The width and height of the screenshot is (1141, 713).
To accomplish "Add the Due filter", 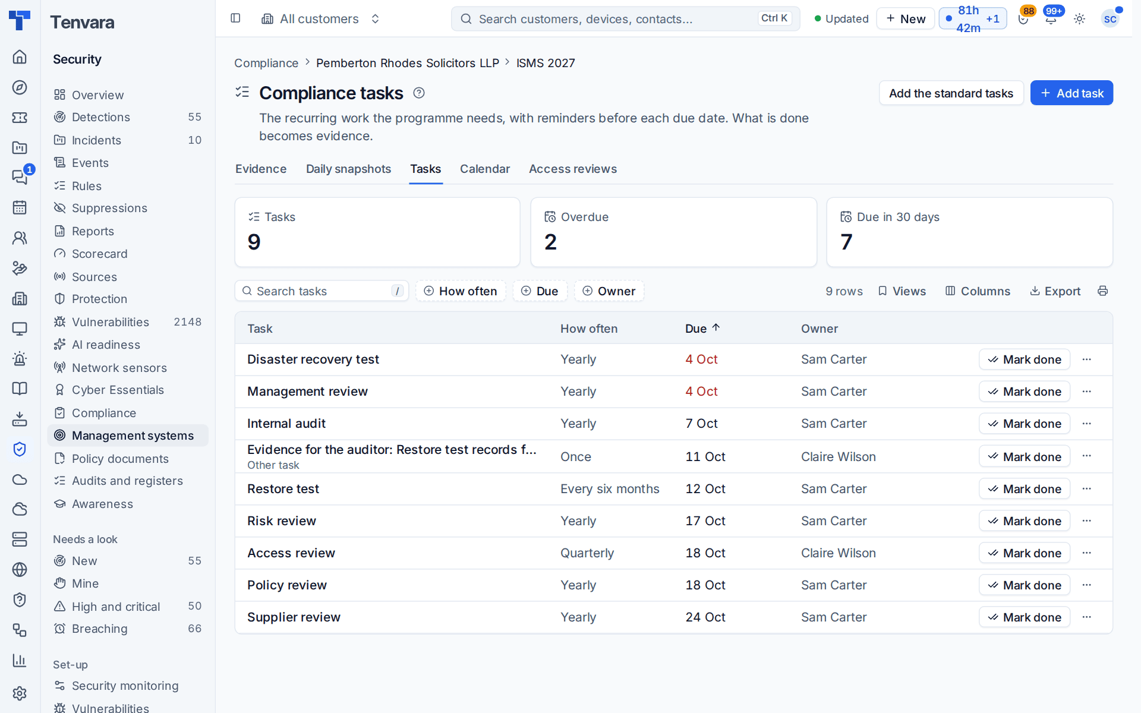I will click(540, 291).
